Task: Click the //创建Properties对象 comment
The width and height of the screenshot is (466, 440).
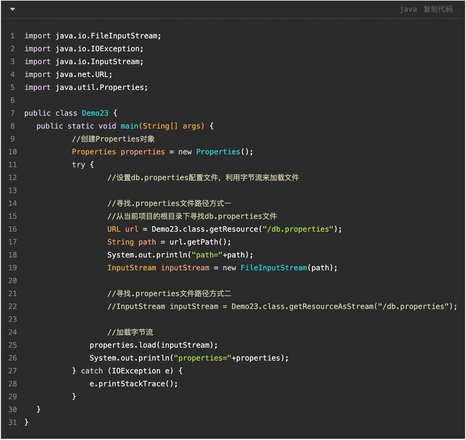Action: 113,139
